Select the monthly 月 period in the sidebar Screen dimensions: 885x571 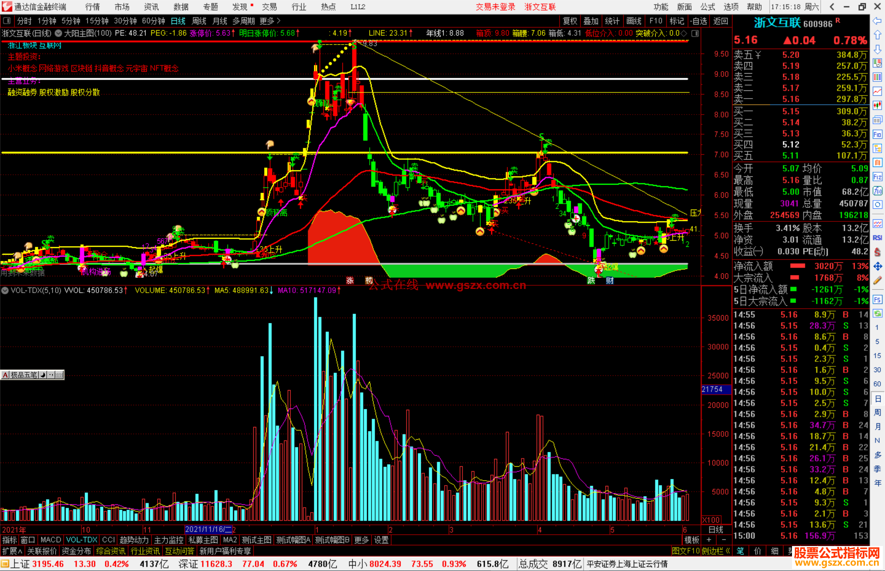[x=877, y=427]
